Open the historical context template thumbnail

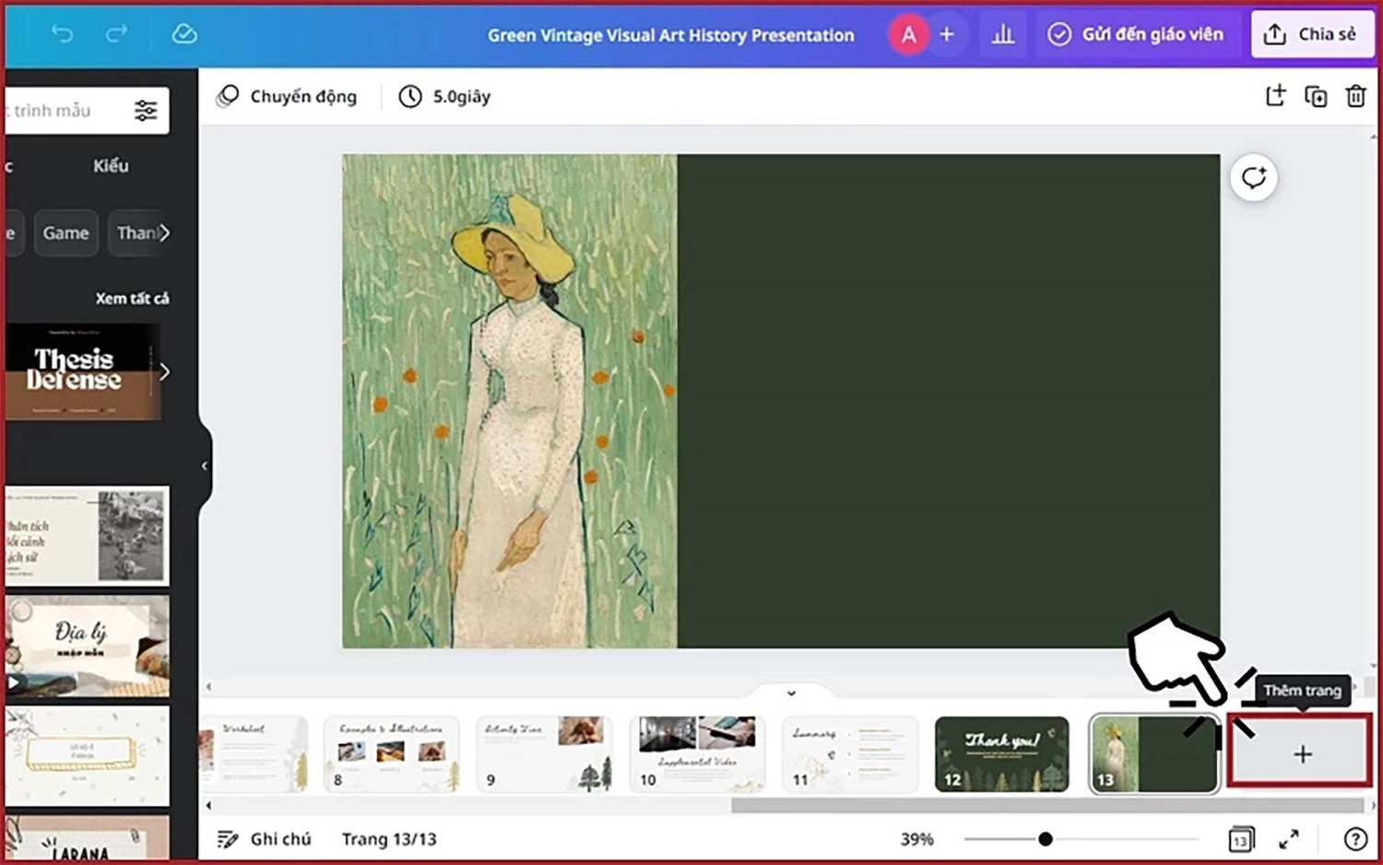(x=88, y=535)
